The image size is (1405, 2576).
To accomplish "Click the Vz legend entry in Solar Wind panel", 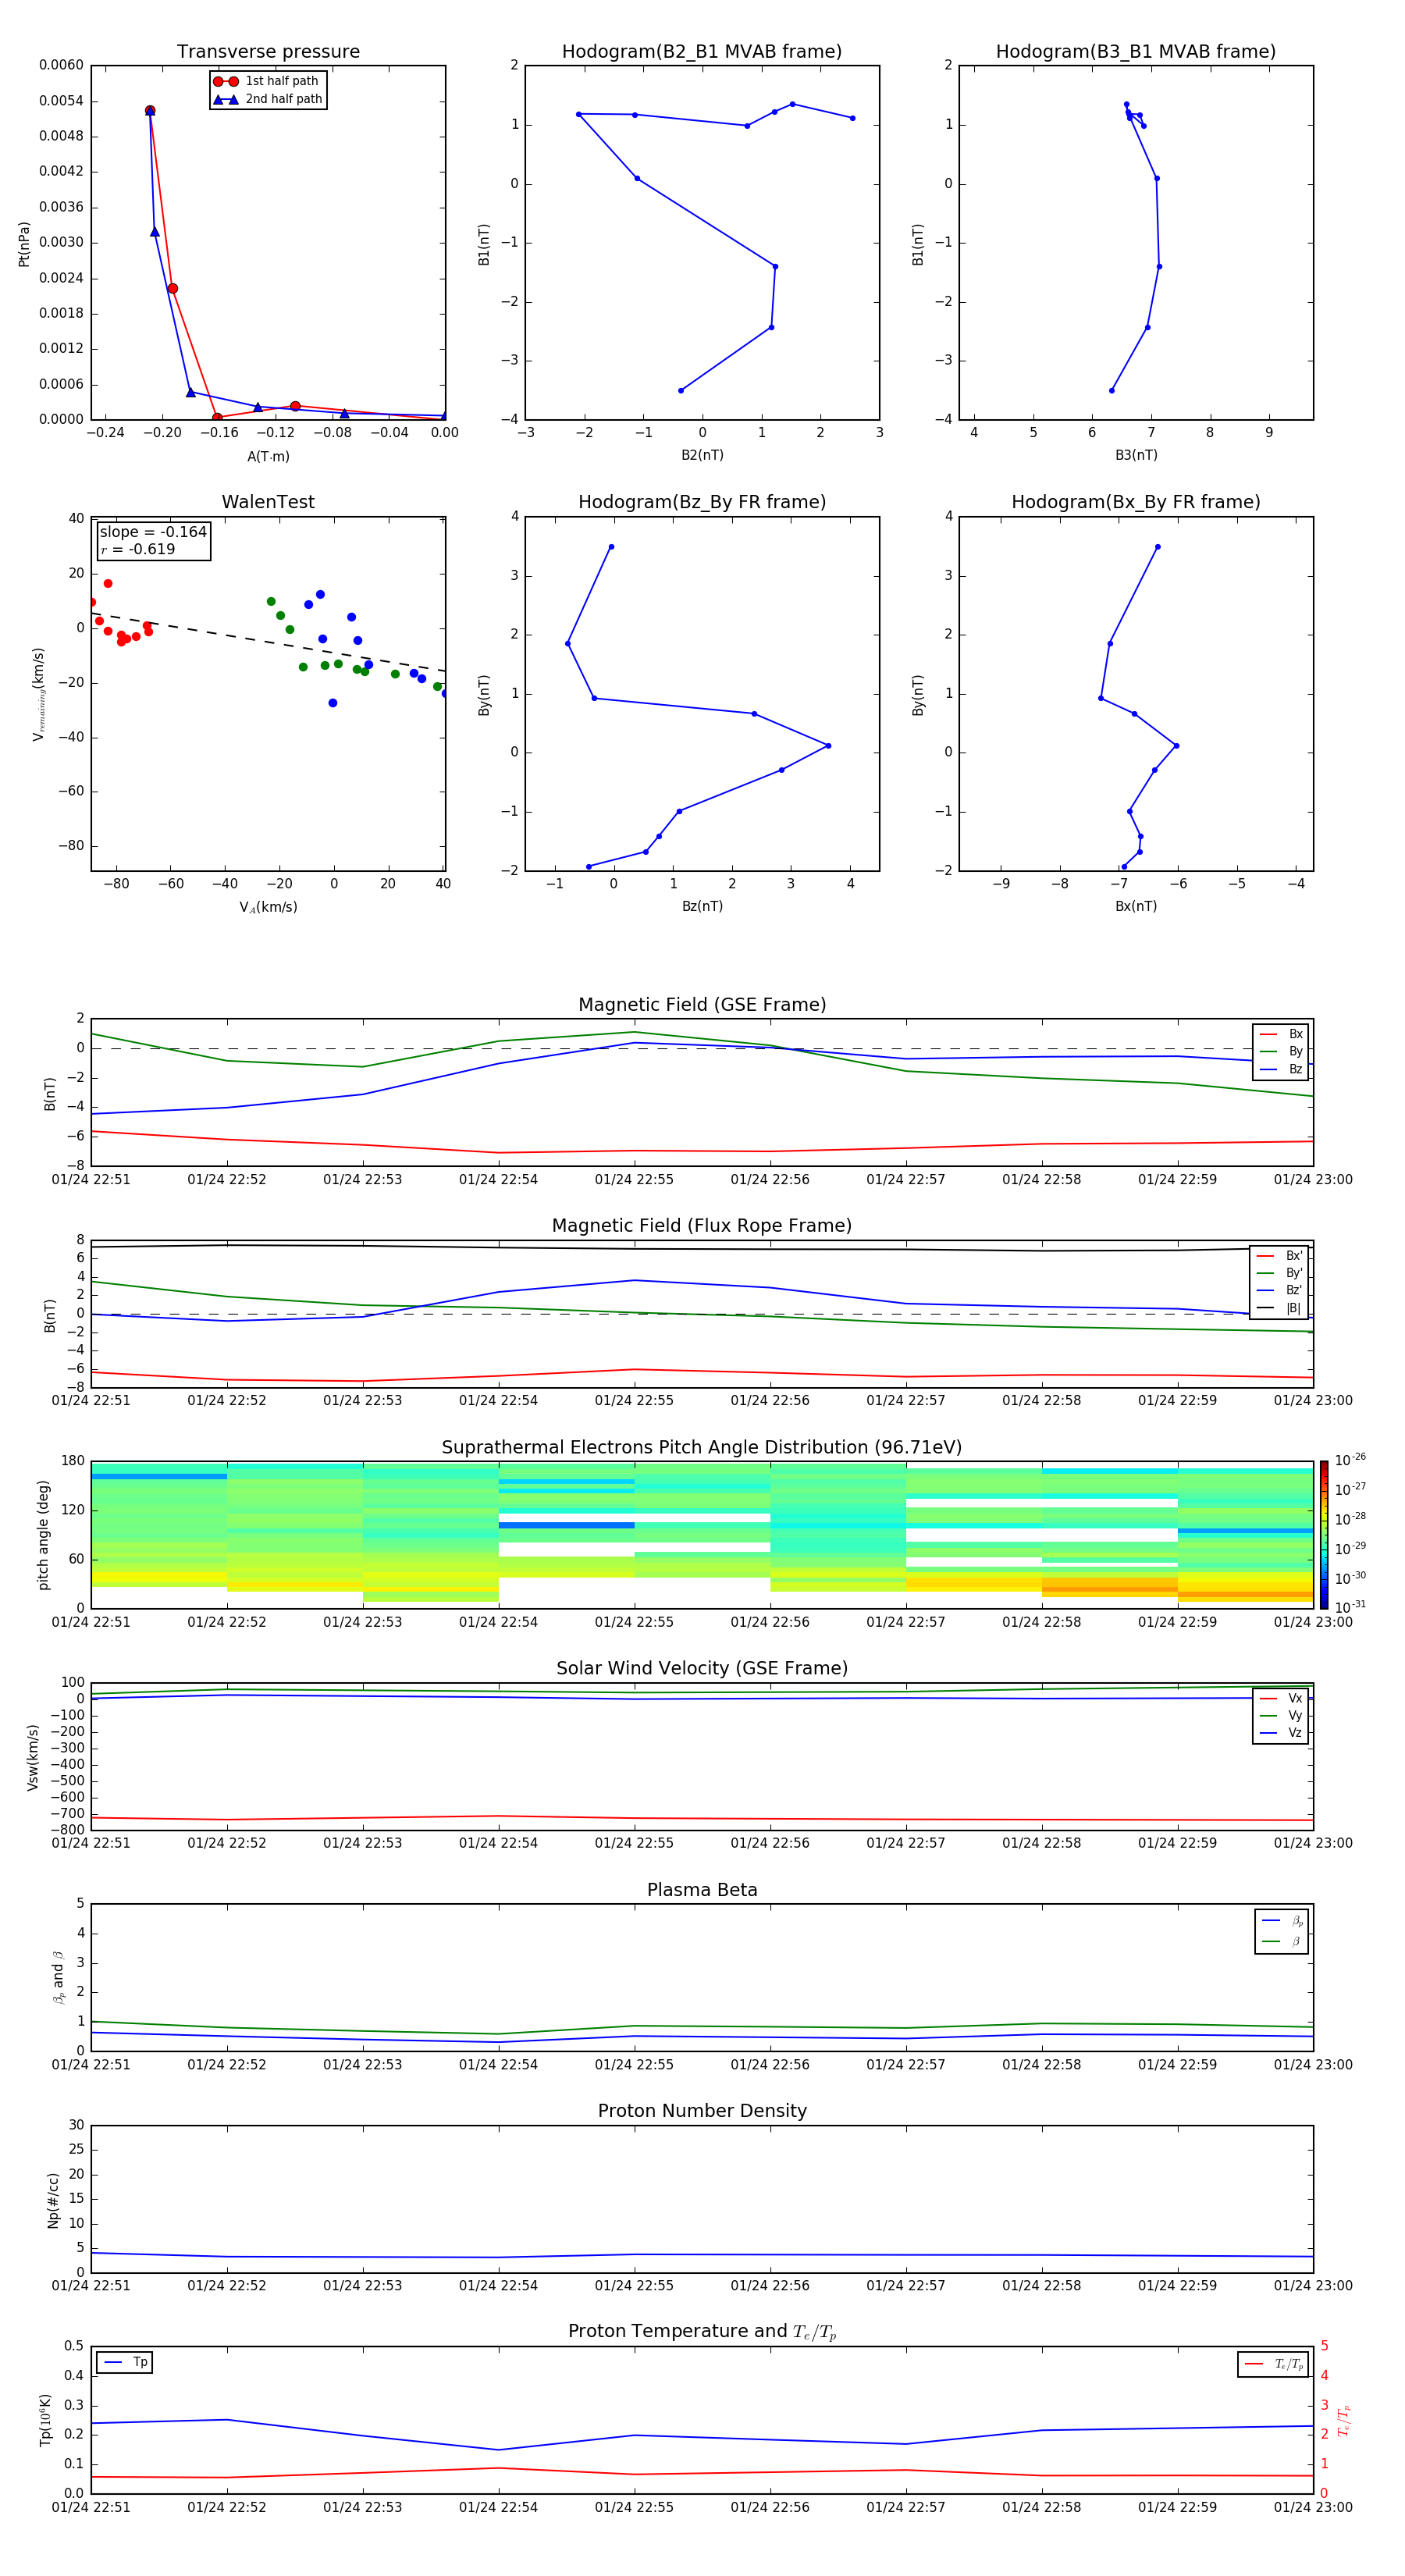I will 1281,1733.
